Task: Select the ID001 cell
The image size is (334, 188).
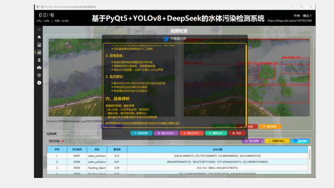Action: (x=77, y=156)
